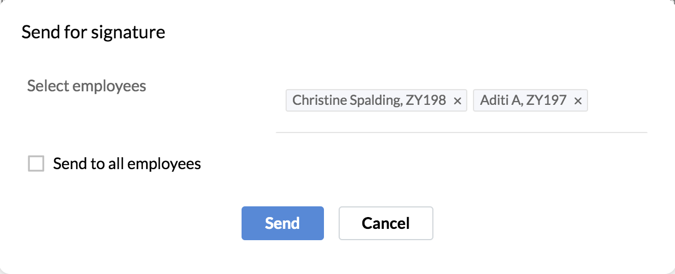This screenshot has width=675, height=274.
Task: Select the Aditi A, ZY197 tag
Action: 523,101
